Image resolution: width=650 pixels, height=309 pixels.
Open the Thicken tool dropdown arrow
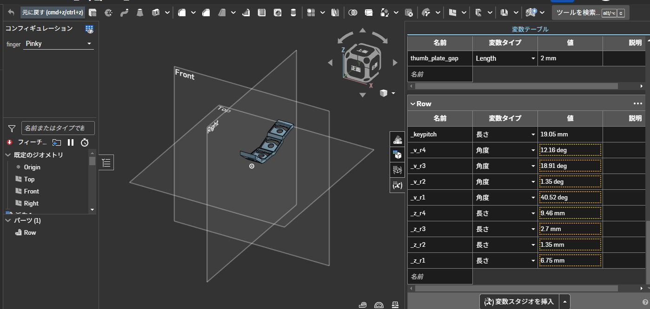point(167,13)
